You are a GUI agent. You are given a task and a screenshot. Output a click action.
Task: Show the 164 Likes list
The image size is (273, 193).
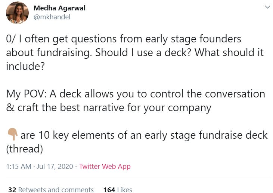pyautogui.click(x=118, y=190)
